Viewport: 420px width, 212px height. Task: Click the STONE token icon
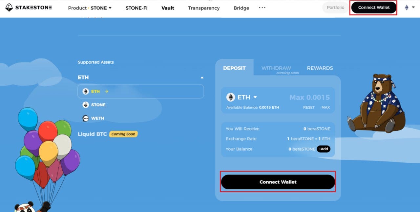click(x=86, y=105)
